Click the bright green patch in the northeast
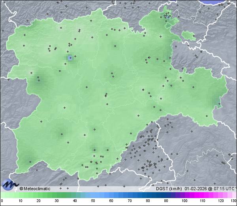 [x=189, y=36]
